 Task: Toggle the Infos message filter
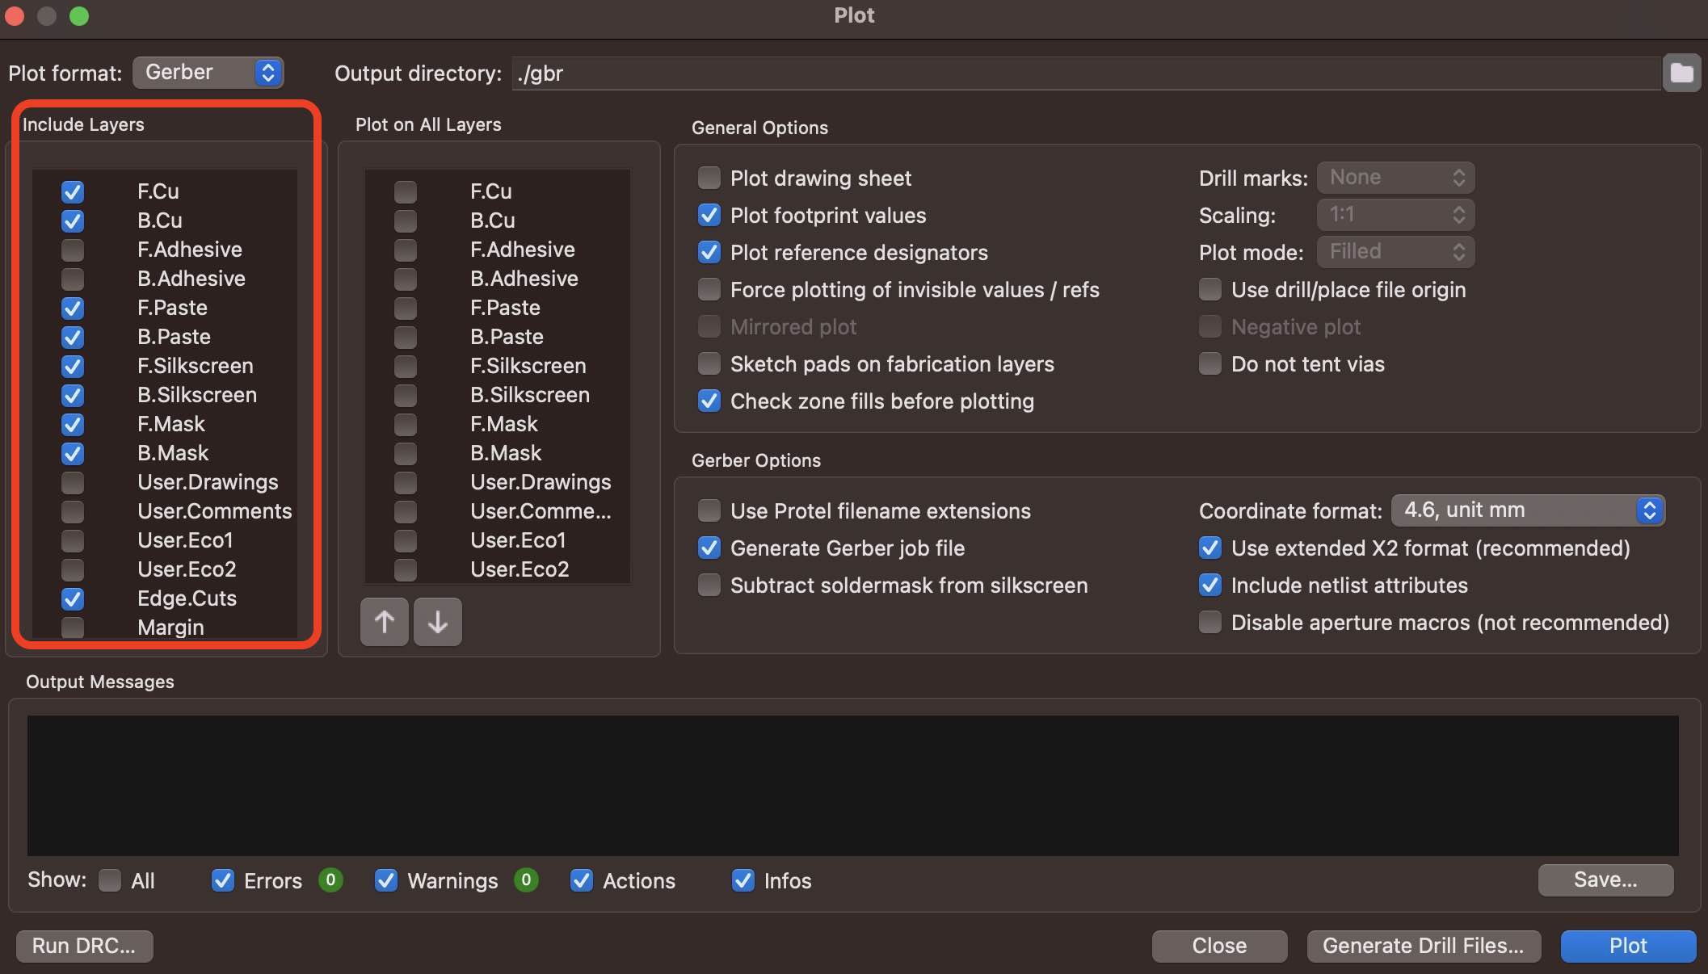point(743,880)
